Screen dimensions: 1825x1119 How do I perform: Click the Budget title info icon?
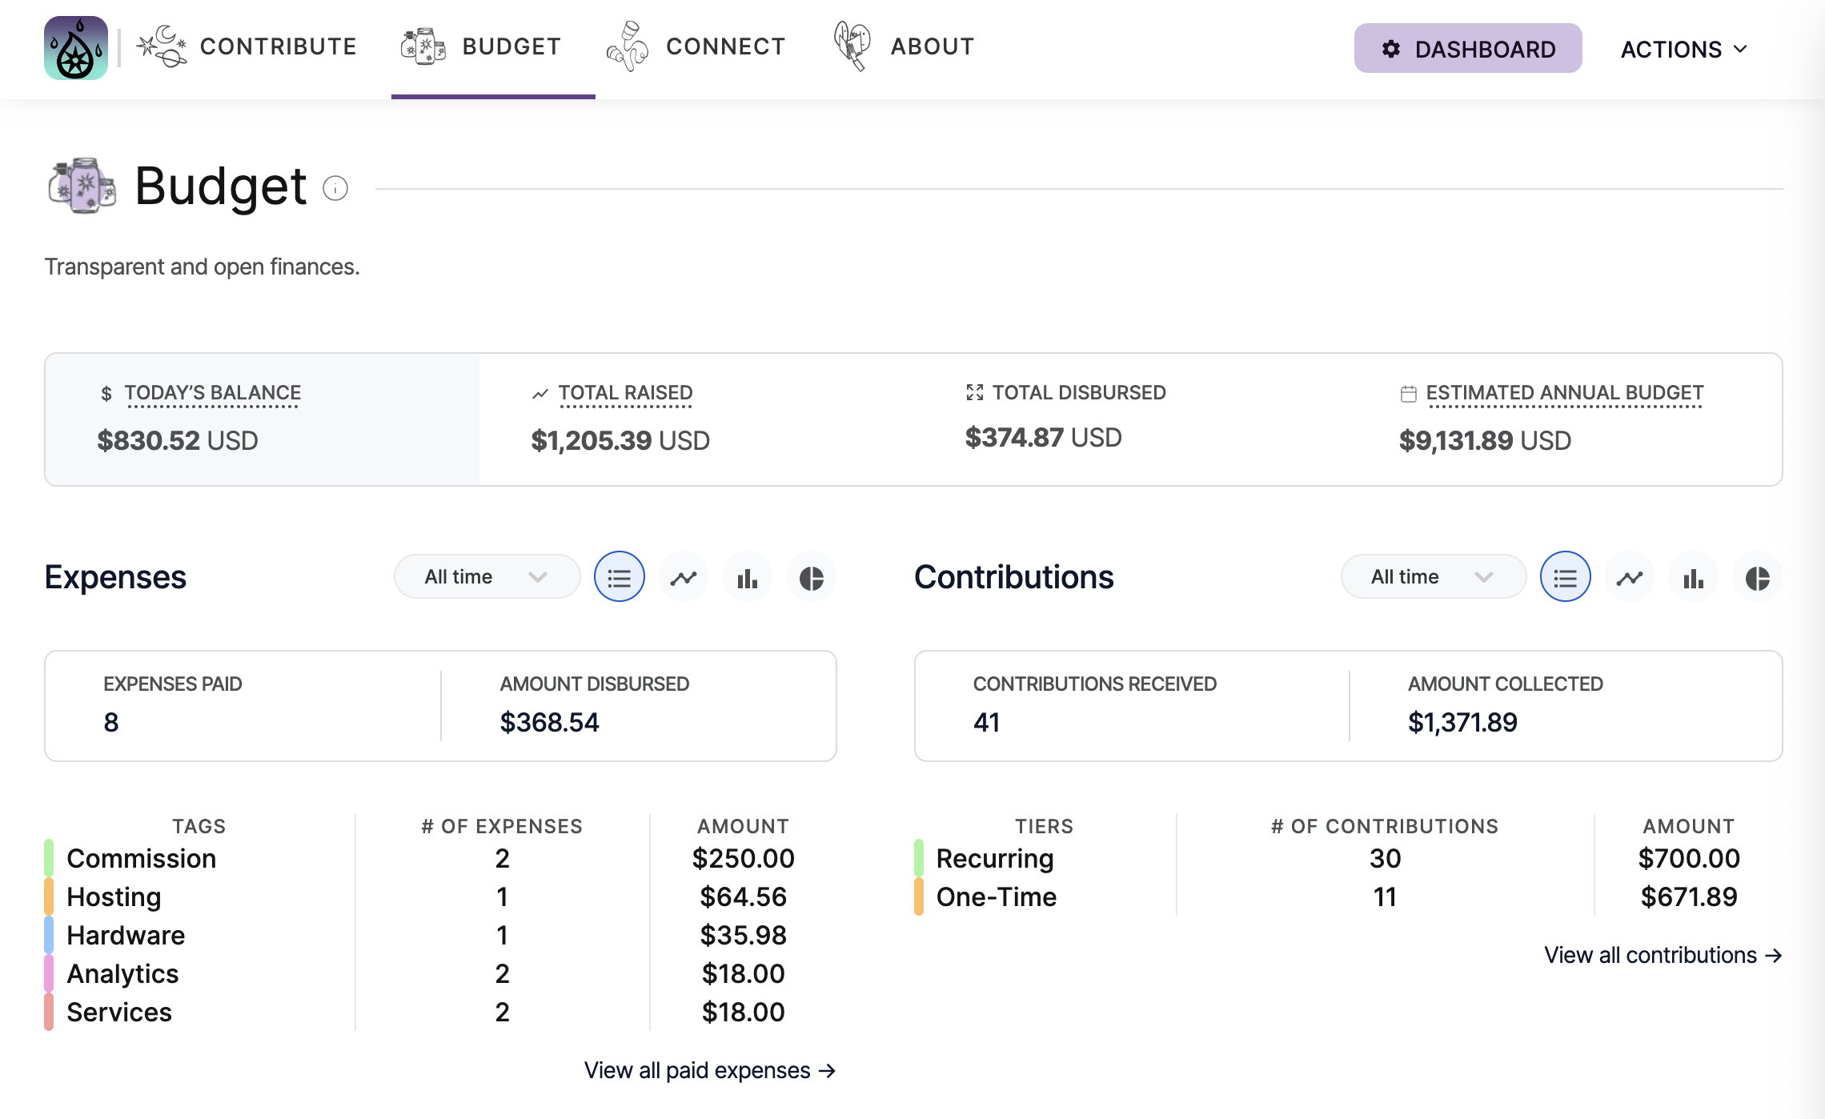pyautogui.click(x=335, y=189)
